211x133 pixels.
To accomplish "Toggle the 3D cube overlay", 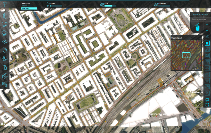I will tap(207, 75).
